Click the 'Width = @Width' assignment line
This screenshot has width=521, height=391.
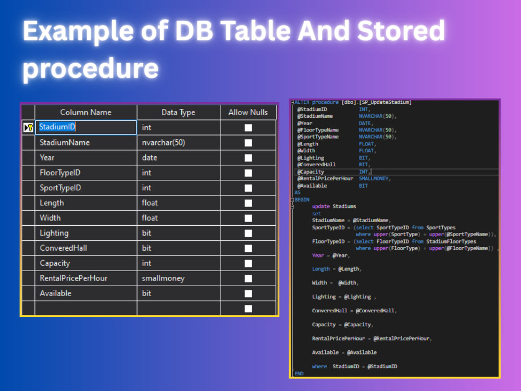point(334,283)
